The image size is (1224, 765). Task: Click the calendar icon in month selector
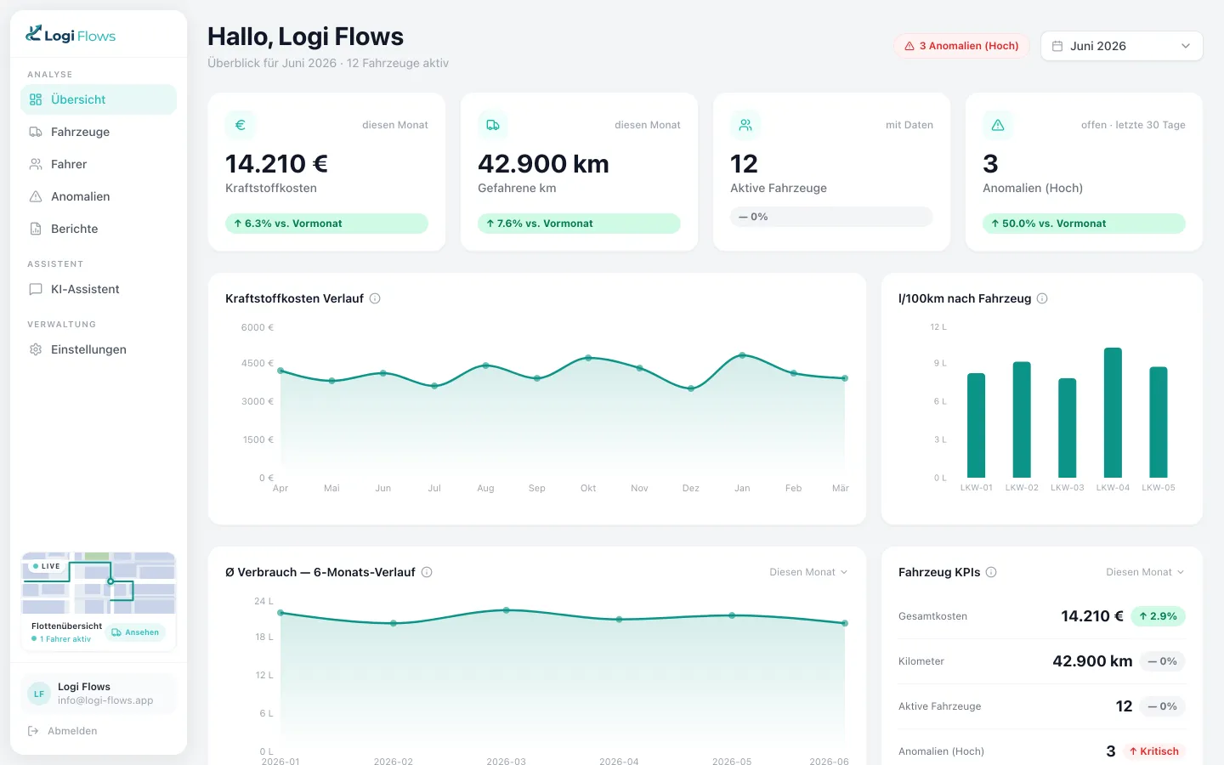pos(1057,46)
